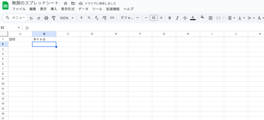264x120 pixels.
Task: Toggle italic formatting
Action: pos(177,18)
